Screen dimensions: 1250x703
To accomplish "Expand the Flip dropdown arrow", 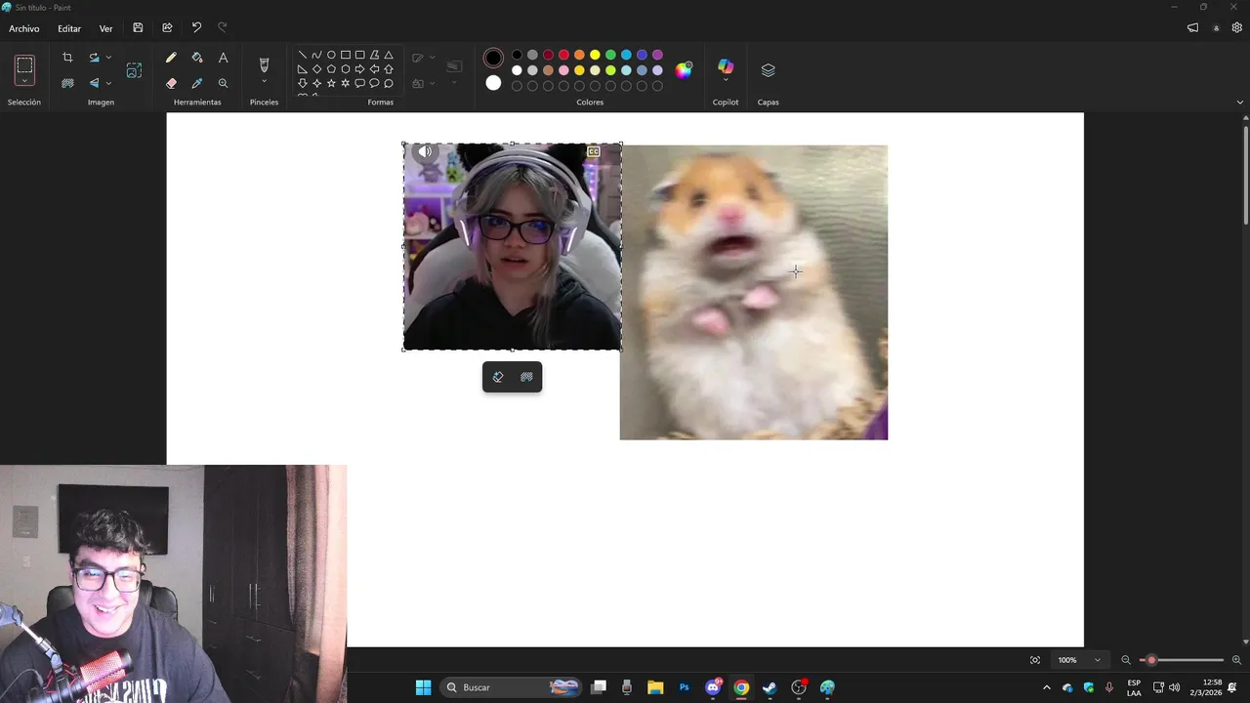I will (108, 83).
